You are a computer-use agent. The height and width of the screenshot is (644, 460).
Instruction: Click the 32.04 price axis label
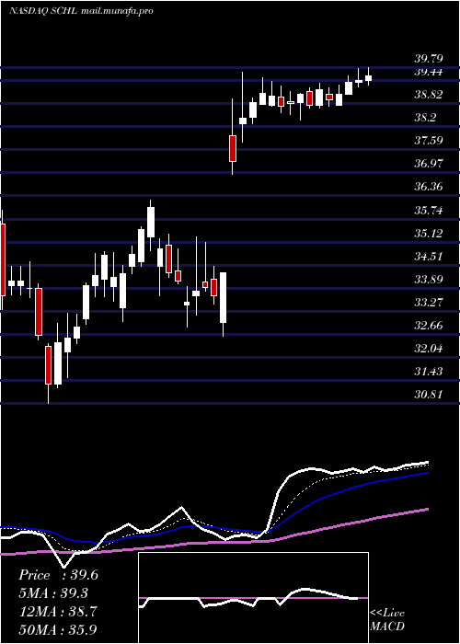pos(428,349)
